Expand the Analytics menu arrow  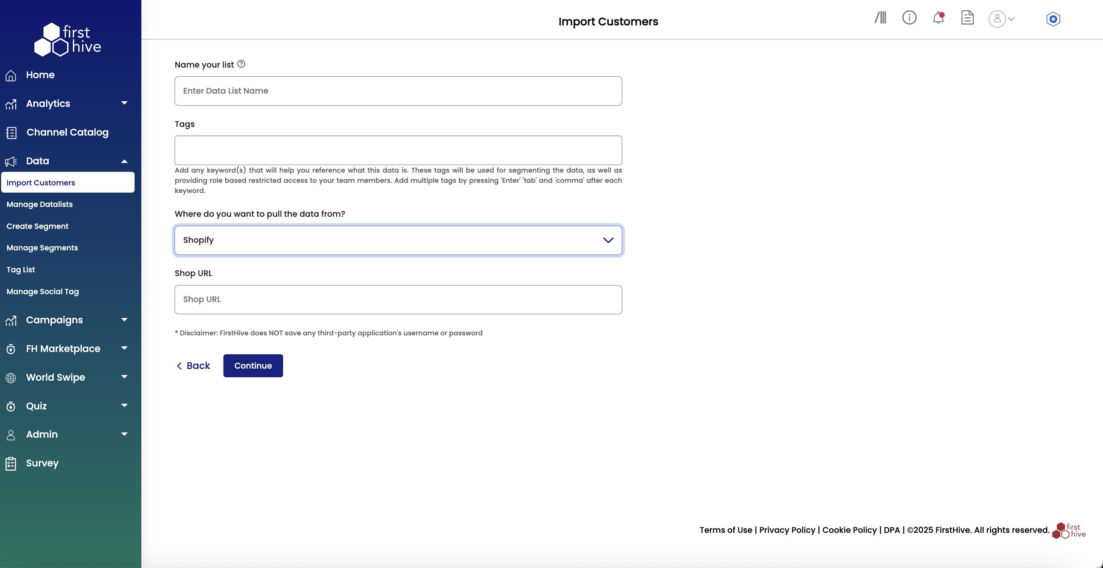[x=124, y=103]
